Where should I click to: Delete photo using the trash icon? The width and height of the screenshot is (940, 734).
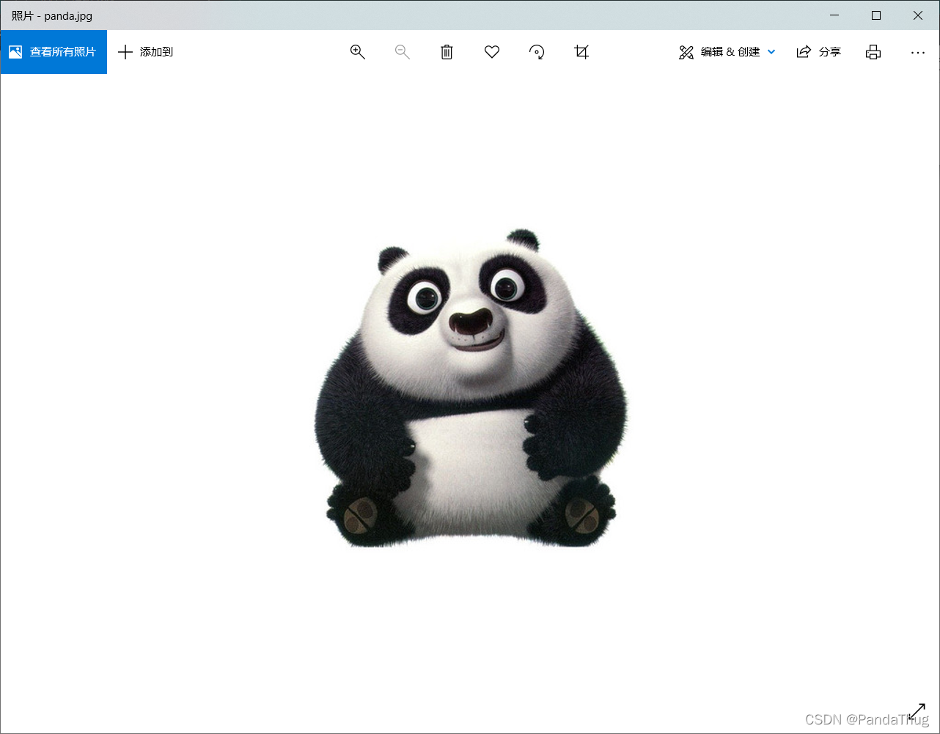click(x=447, y=52)
